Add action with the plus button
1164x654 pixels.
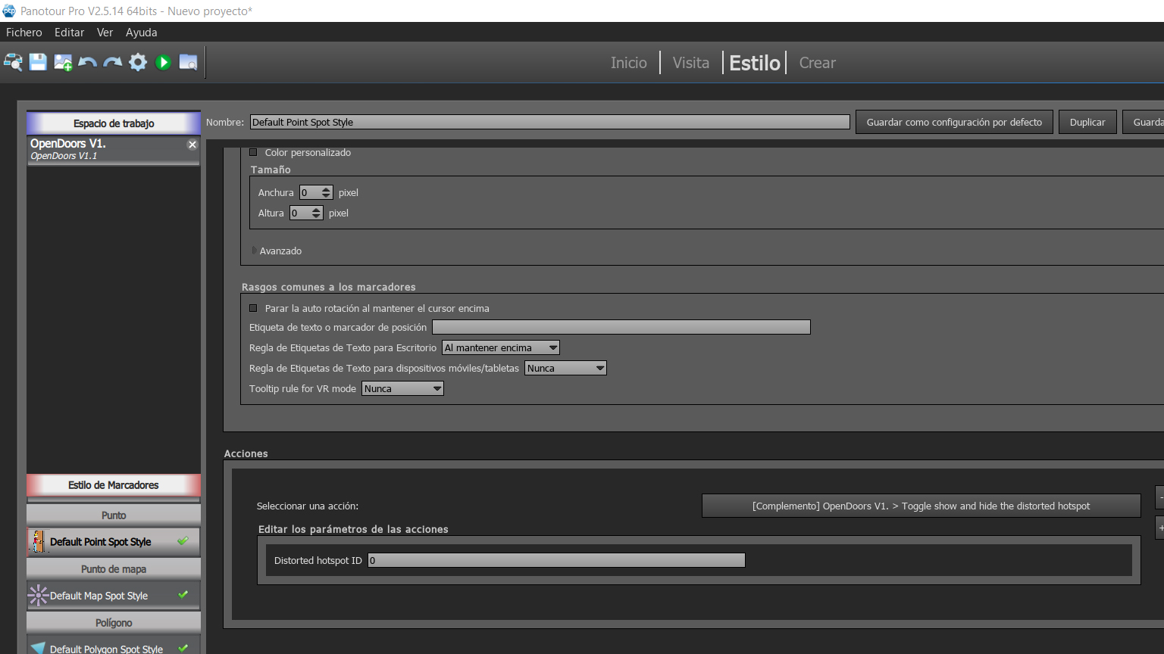(1159, 528)
